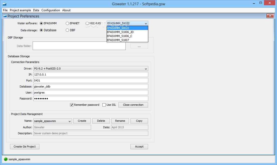Viewport: 277px width, 165px height.
Task: Click the Create project button
Action: tap(82, 121)
